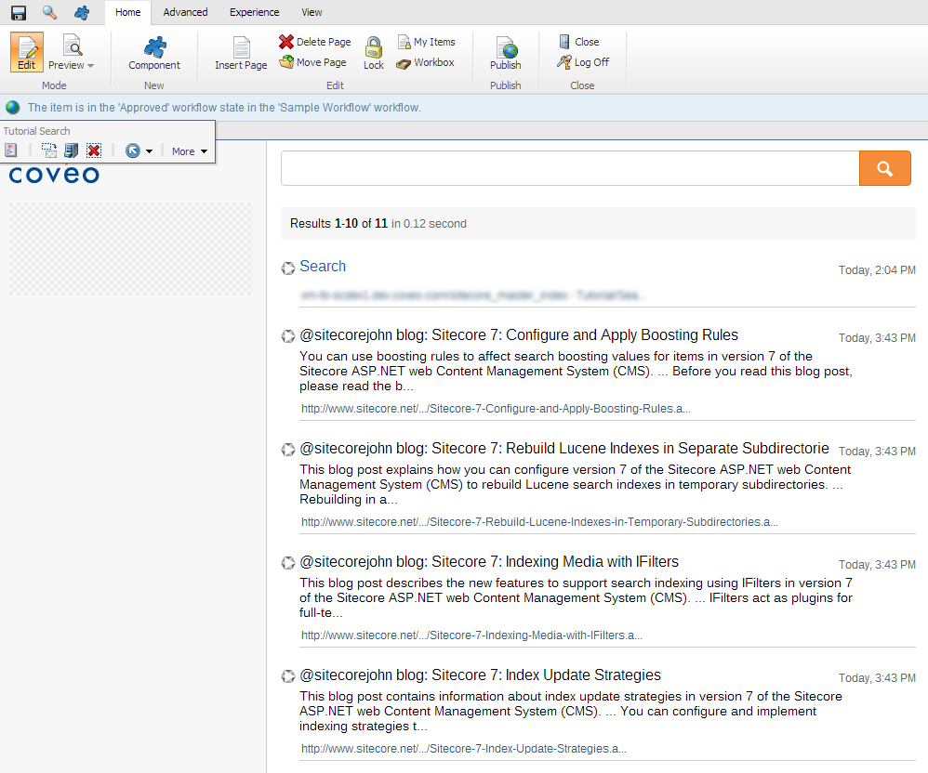
Task: Select the Edit mode icon
Action: coord(26,52)
